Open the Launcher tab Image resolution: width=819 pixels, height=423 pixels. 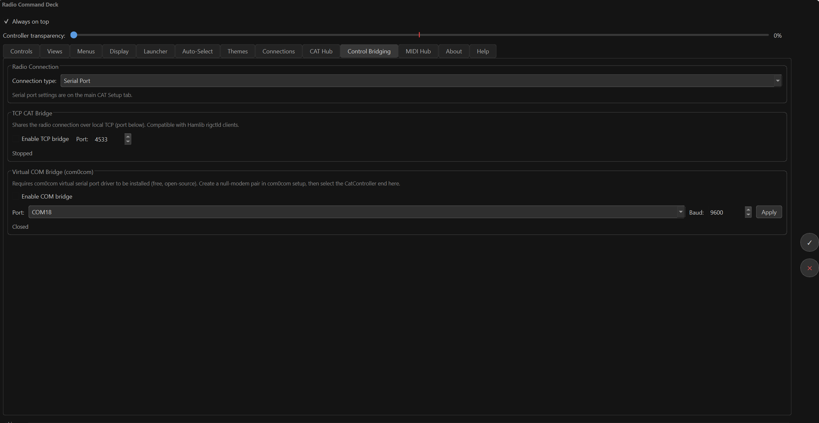(155, 51)
